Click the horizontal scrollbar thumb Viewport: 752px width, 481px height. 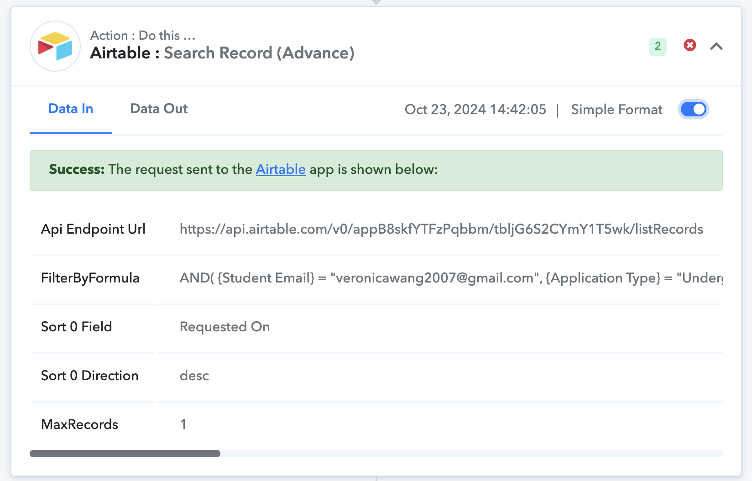click(125, 454)
